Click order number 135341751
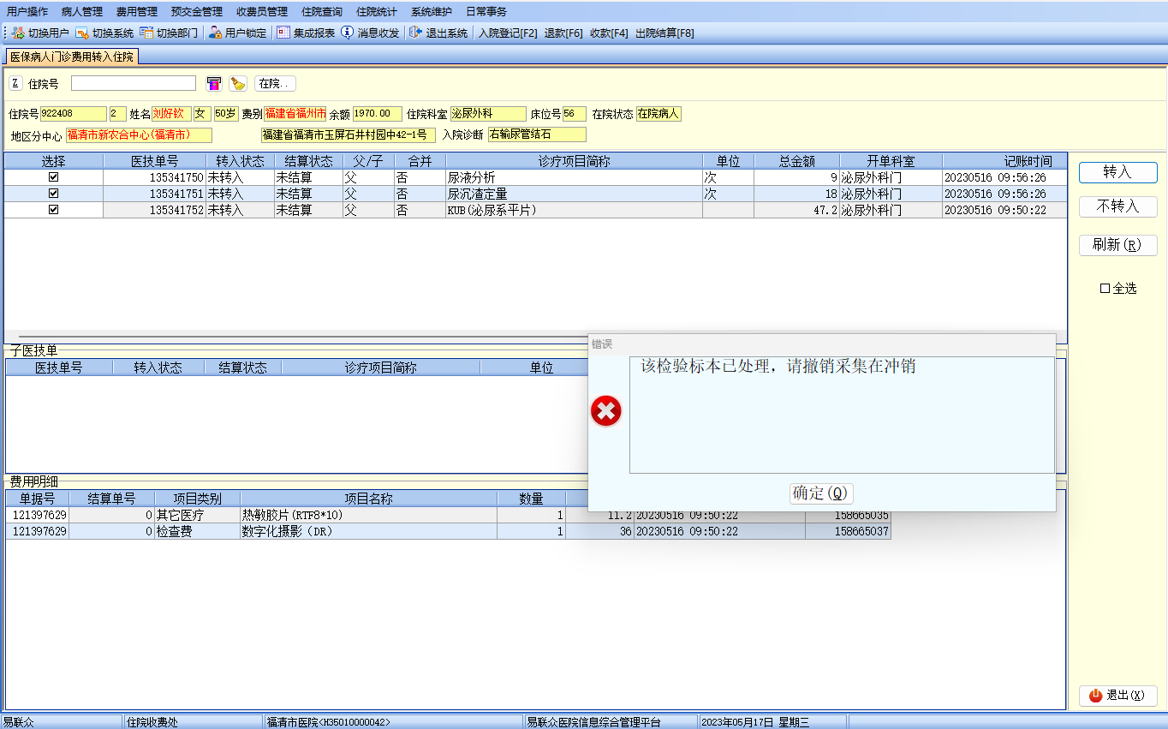Viewport: 1168px width, 729px height. pyautogui.click(x=154, y=194)
